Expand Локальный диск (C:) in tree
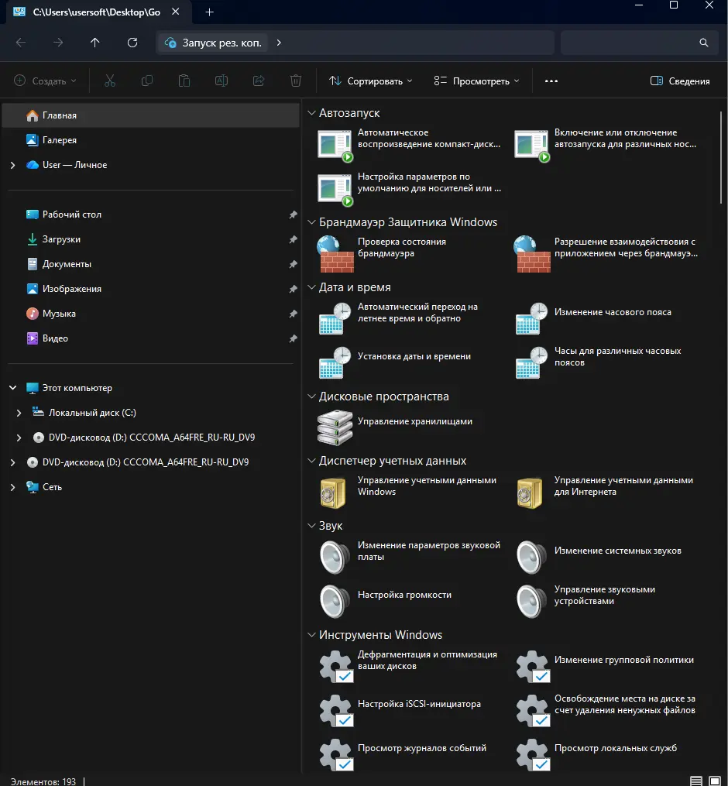The width and height of the screenshot is (728, 786). click(19, 414)
